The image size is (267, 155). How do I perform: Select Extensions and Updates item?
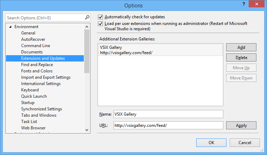point(45,58)
